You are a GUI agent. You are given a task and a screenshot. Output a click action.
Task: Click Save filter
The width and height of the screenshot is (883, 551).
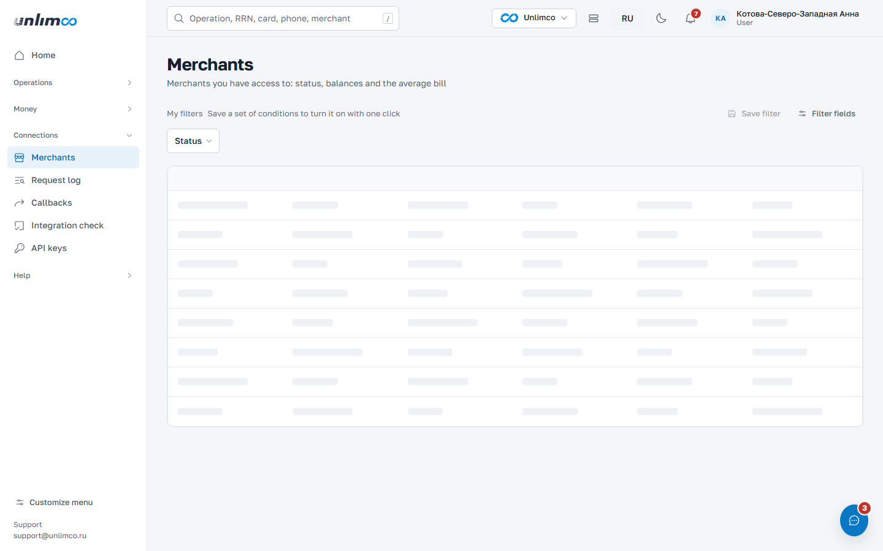[754, 113]
